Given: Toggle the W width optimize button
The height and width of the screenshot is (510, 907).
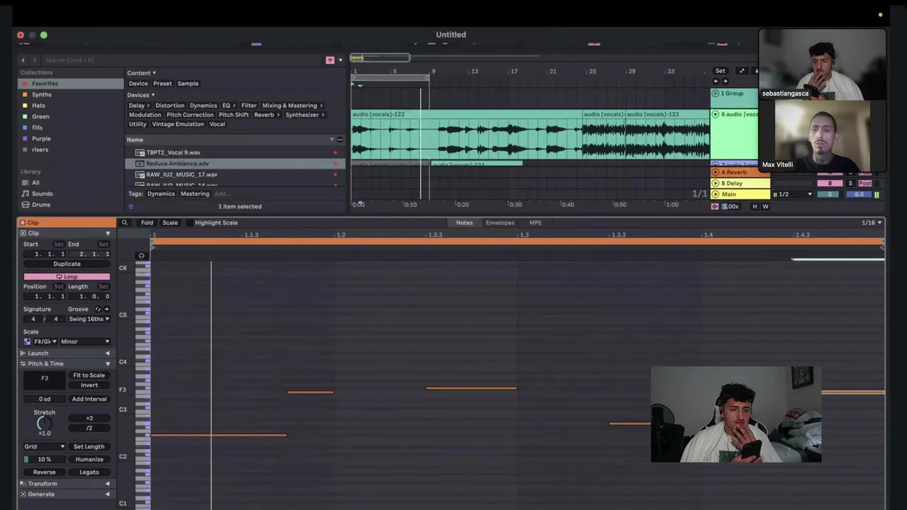Looking at the screenshot, I should [x=765, y=206].
